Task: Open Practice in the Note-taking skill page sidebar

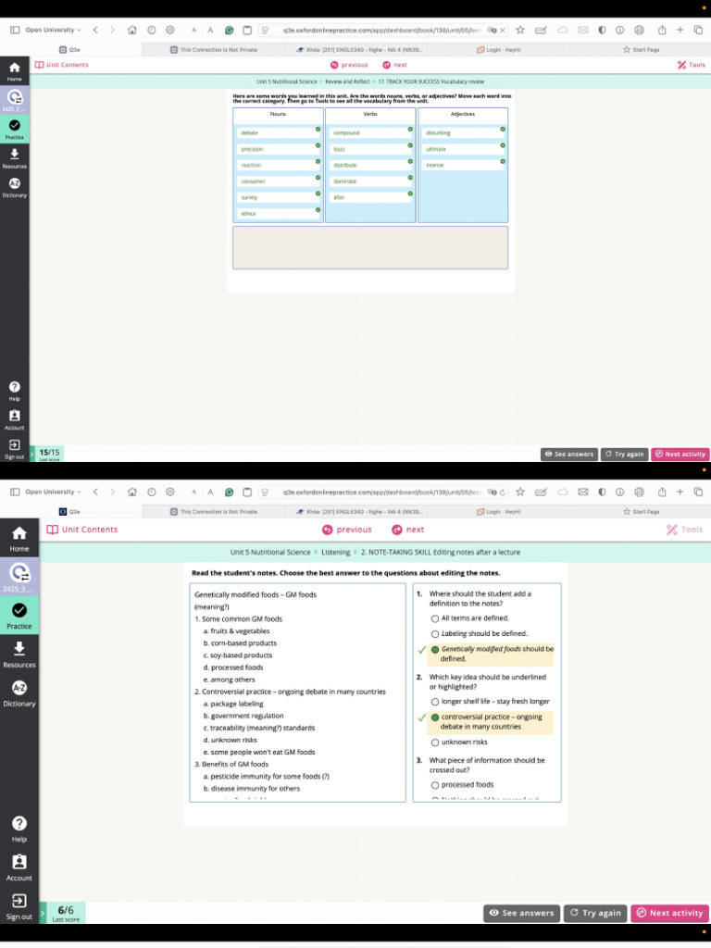Action: pos(19,616)
